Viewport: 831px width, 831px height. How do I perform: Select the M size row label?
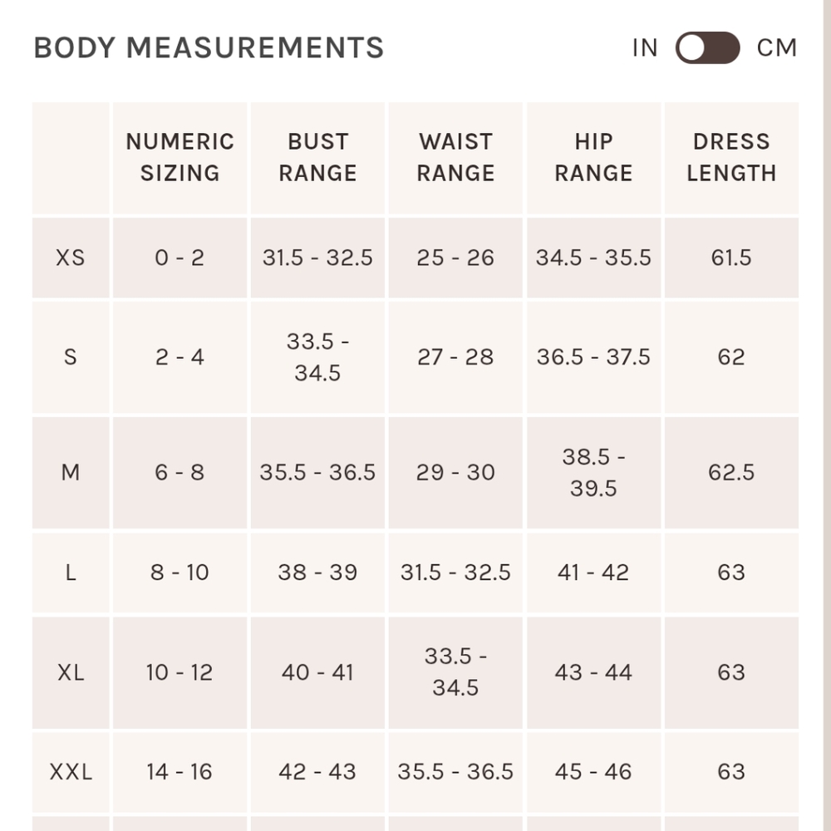tap(71, 473)
